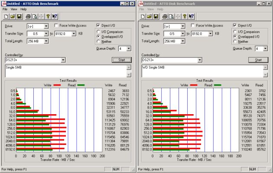Click the context Help arrow icon in right window
This screenshot has height=173, width=273.
tap(192, 16)
